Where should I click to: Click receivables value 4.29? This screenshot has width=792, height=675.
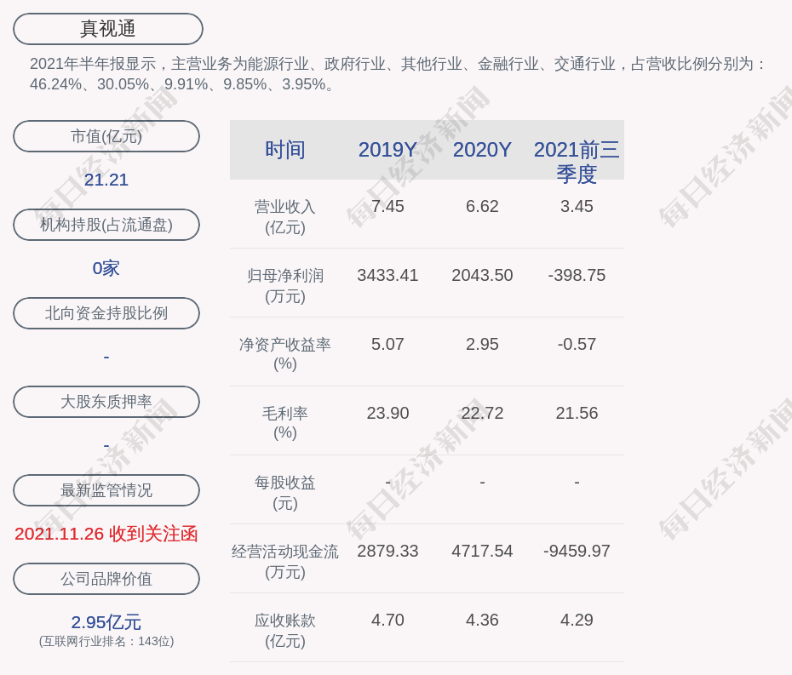click(x=577, y=620)
